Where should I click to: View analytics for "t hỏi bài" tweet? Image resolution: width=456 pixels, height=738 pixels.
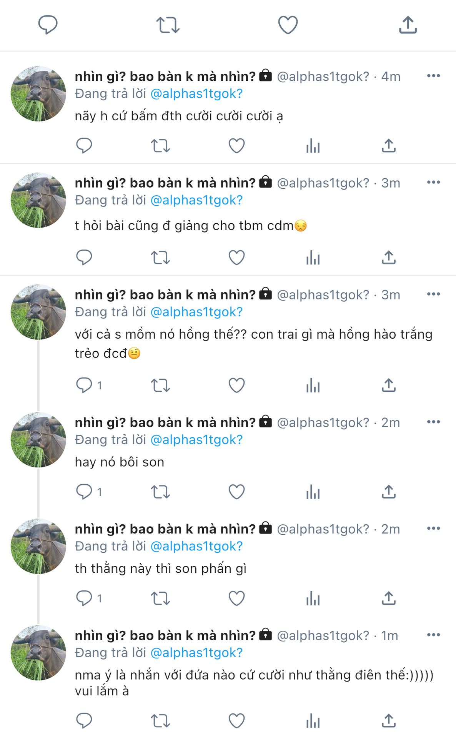pos(313,258)
